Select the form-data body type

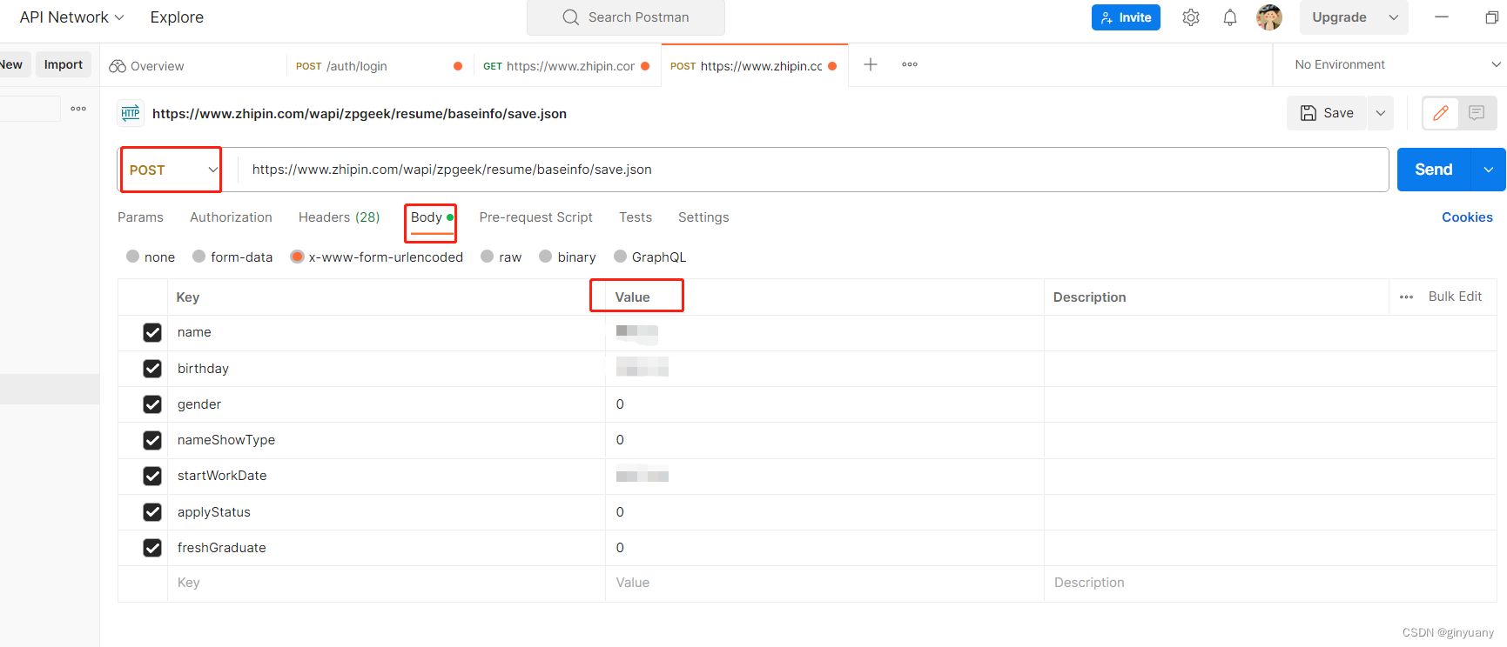[199, 257]
